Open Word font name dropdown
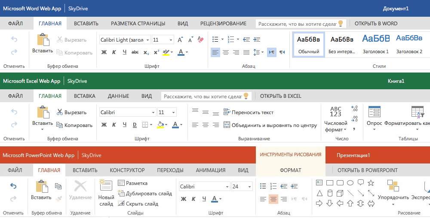The width and height of the screenshot is (430, 218). pos(147,40)
